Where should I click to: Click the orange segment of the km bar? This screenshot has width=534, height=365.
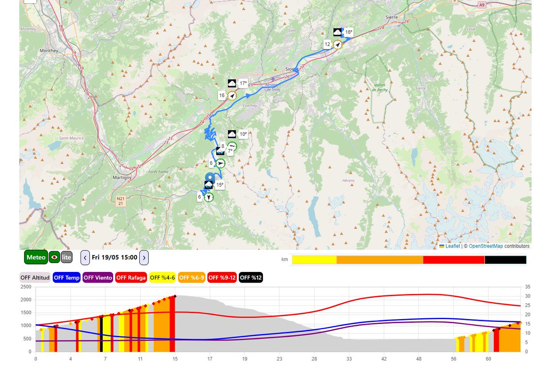(x=380, y=260)
